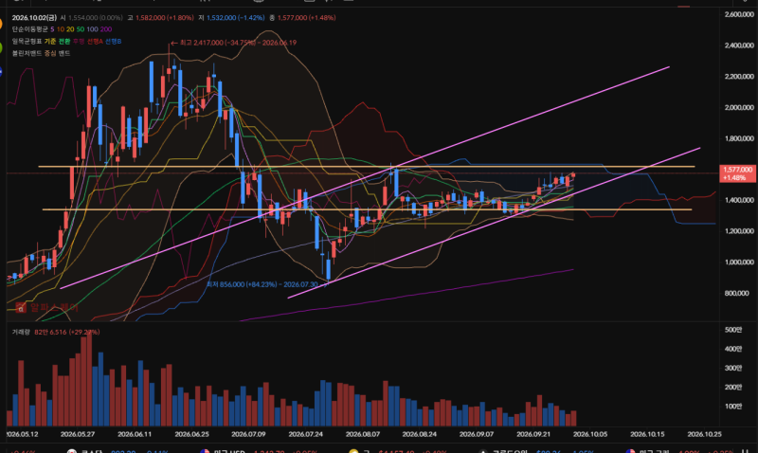Click the 2,200,000 price axis label
Screen dimensions: 758x453
[739, 77]
